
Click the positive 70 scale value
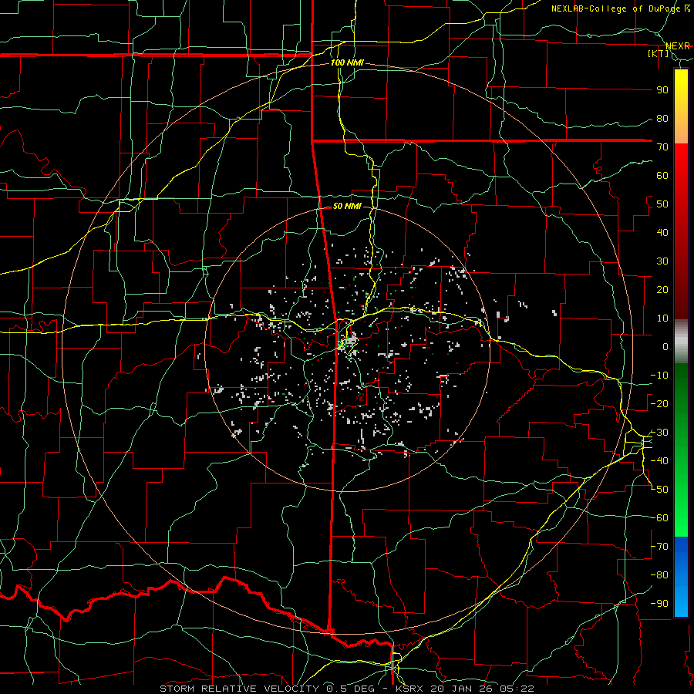tap(662, 147)
